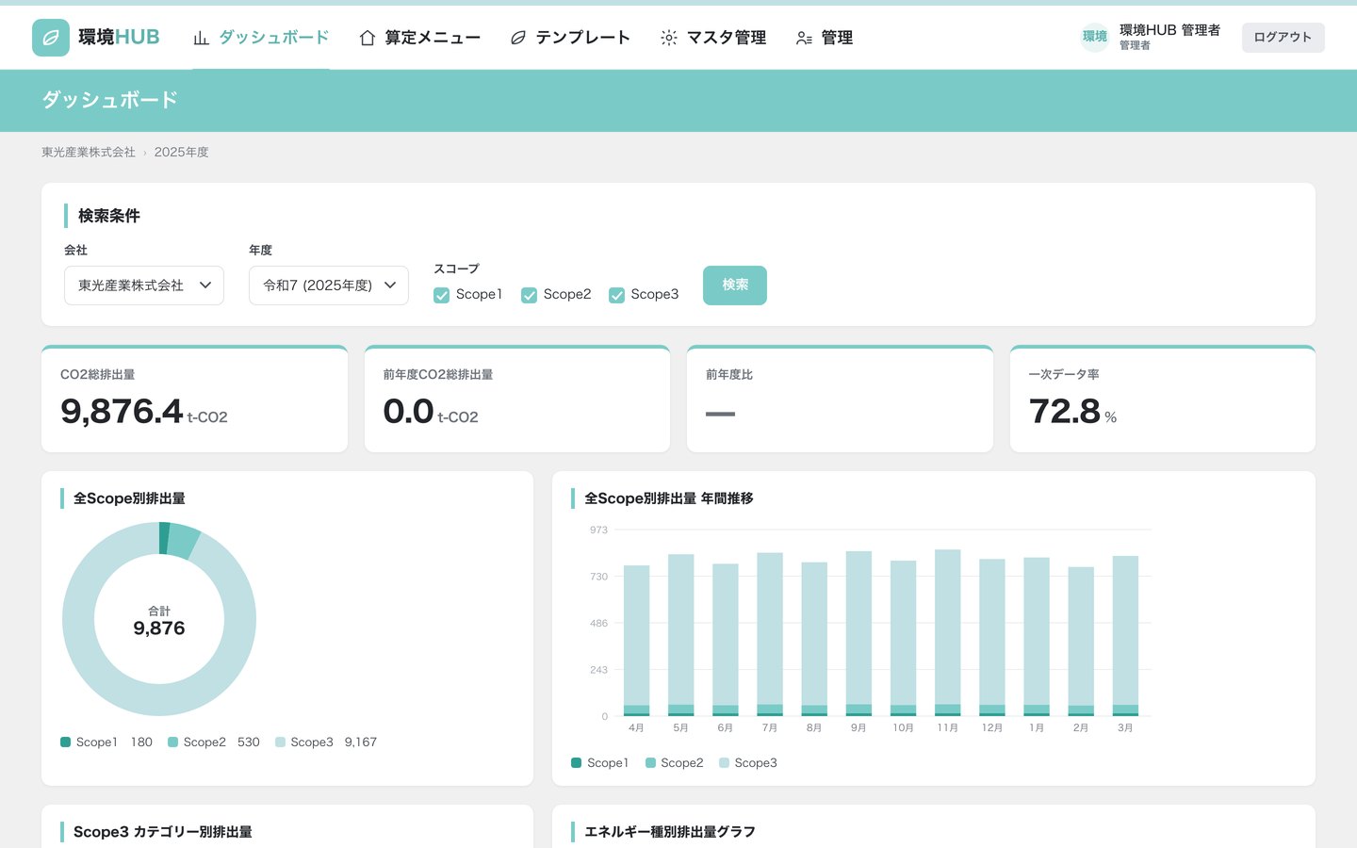Click the bar chart icon beside ダッシュボード
Viewport: 1357px width, 848px height.
click(x=201, y=38)
